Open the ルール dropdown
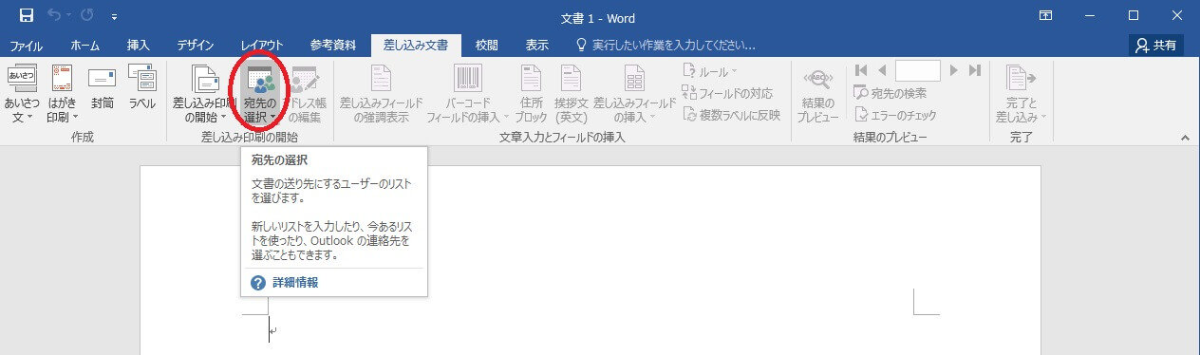 click(710, 71)
